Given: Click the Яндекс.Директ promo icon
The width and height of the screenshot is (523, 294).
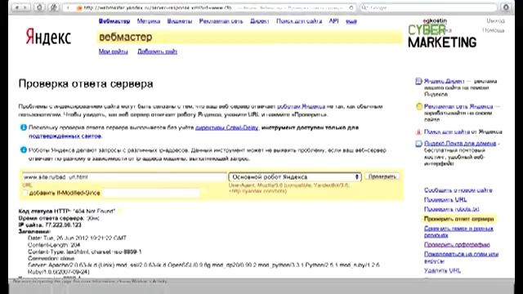Looking at the screenshot, I should [x=418, y=82].
